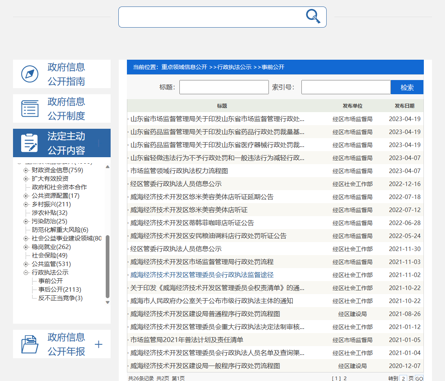Collapse the 行政执法公示 tree node
This screenshot has height=381, width=445.
pyautogui.click(x=26, y=273)
